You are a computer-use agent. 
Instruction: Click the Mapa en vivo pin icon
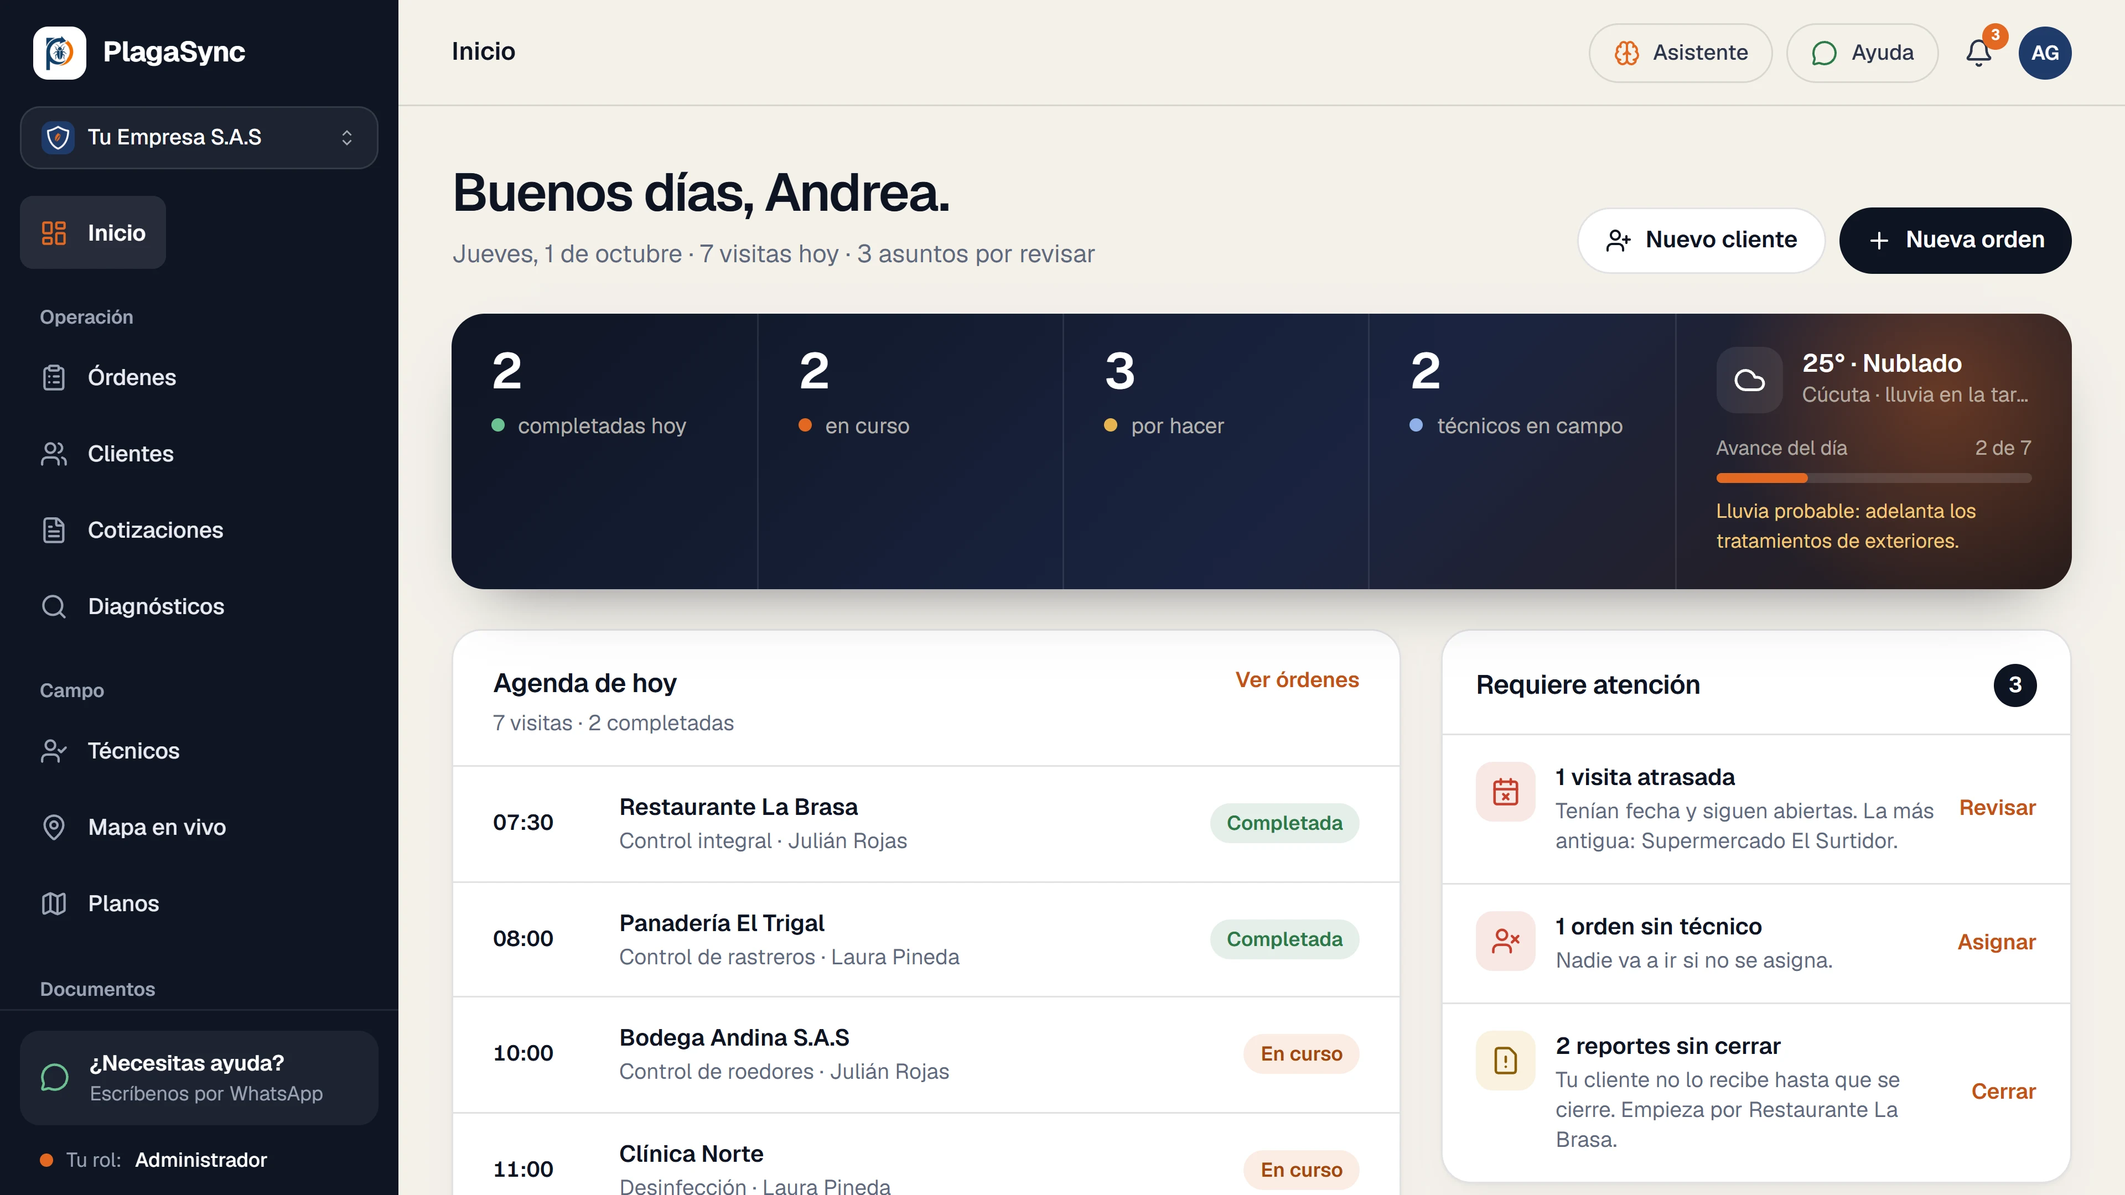tap(54, 827)
